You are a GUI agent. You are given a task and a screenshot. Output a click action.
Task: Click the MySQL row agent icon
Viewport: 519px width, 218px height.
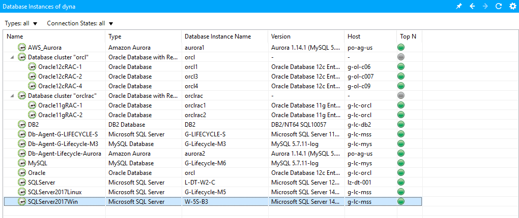point(22,163)
